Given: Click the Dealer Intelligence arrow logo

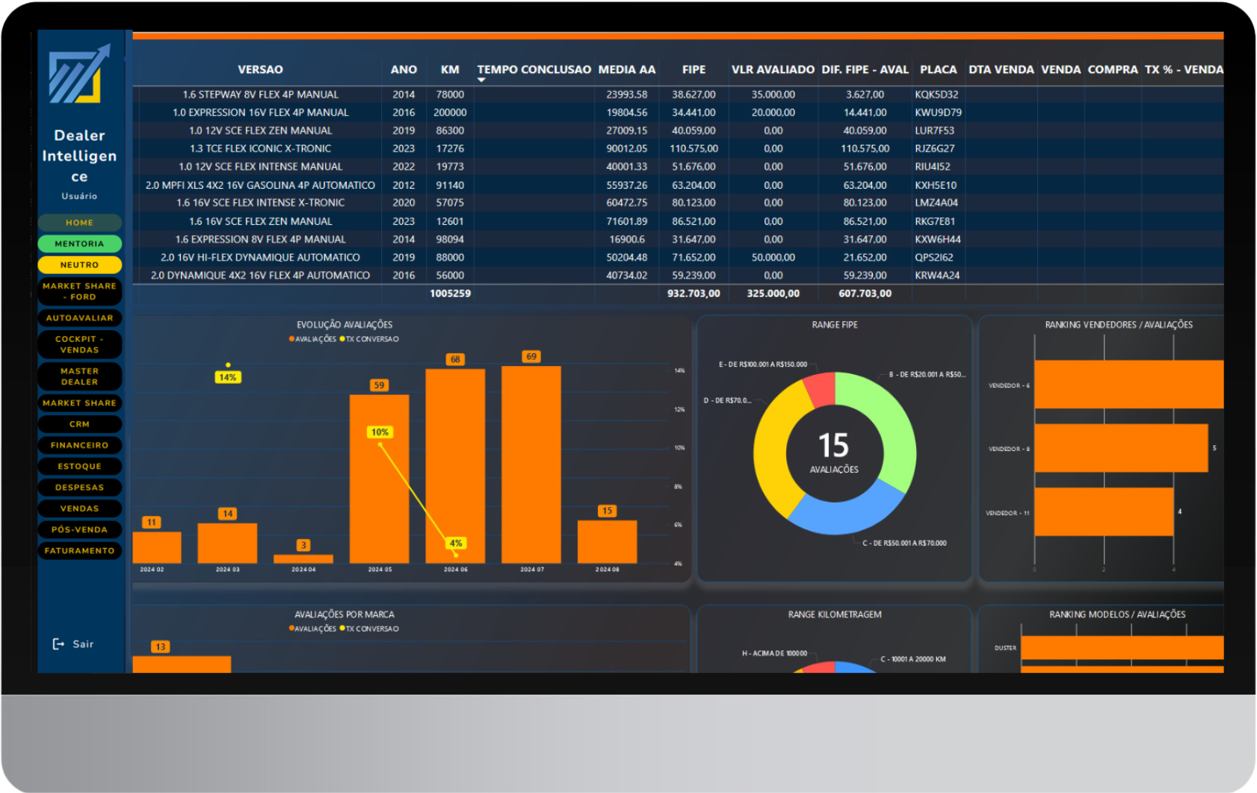Looking at the screenshot, I should pyautogui.click(x=79, y=74).
